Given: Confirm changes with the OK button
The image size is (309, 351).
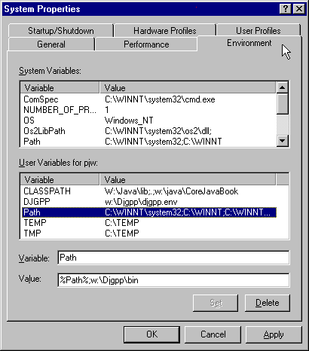Looking at the screenshot, I should point(151,334).
